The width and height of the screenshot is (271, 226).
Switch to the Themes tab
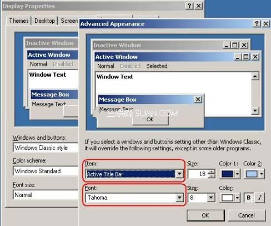pyautogui.click(x=19, y=21)
